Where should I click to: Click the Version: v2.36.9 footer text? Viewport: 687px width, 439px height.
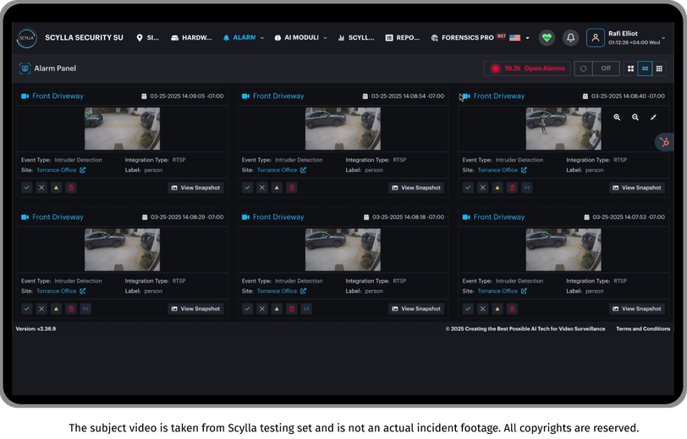pos(36,328)
